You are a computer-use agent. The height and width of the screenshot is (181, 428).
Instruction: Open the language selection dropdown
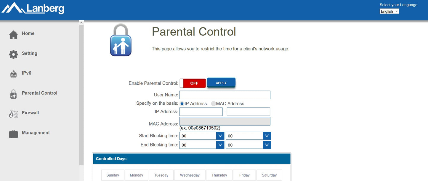click(389, 11)
